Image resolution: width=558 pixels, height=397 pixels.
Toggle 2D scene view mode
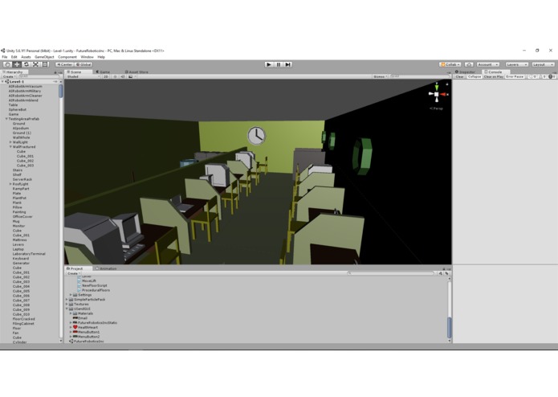point(106,76)
